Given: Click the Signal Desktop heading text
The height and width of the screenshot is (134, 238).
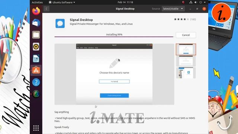Looking at the screenshot, I should [x=81, y=20].
